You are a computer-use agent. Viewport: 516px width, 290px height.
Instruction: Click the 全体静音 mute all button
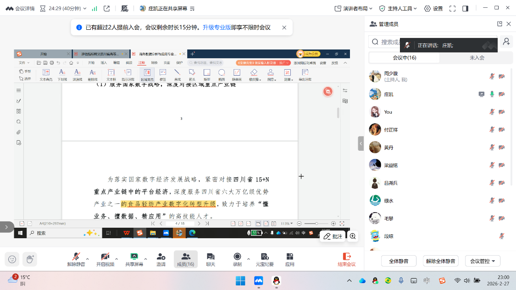click(x=398, y=261)
